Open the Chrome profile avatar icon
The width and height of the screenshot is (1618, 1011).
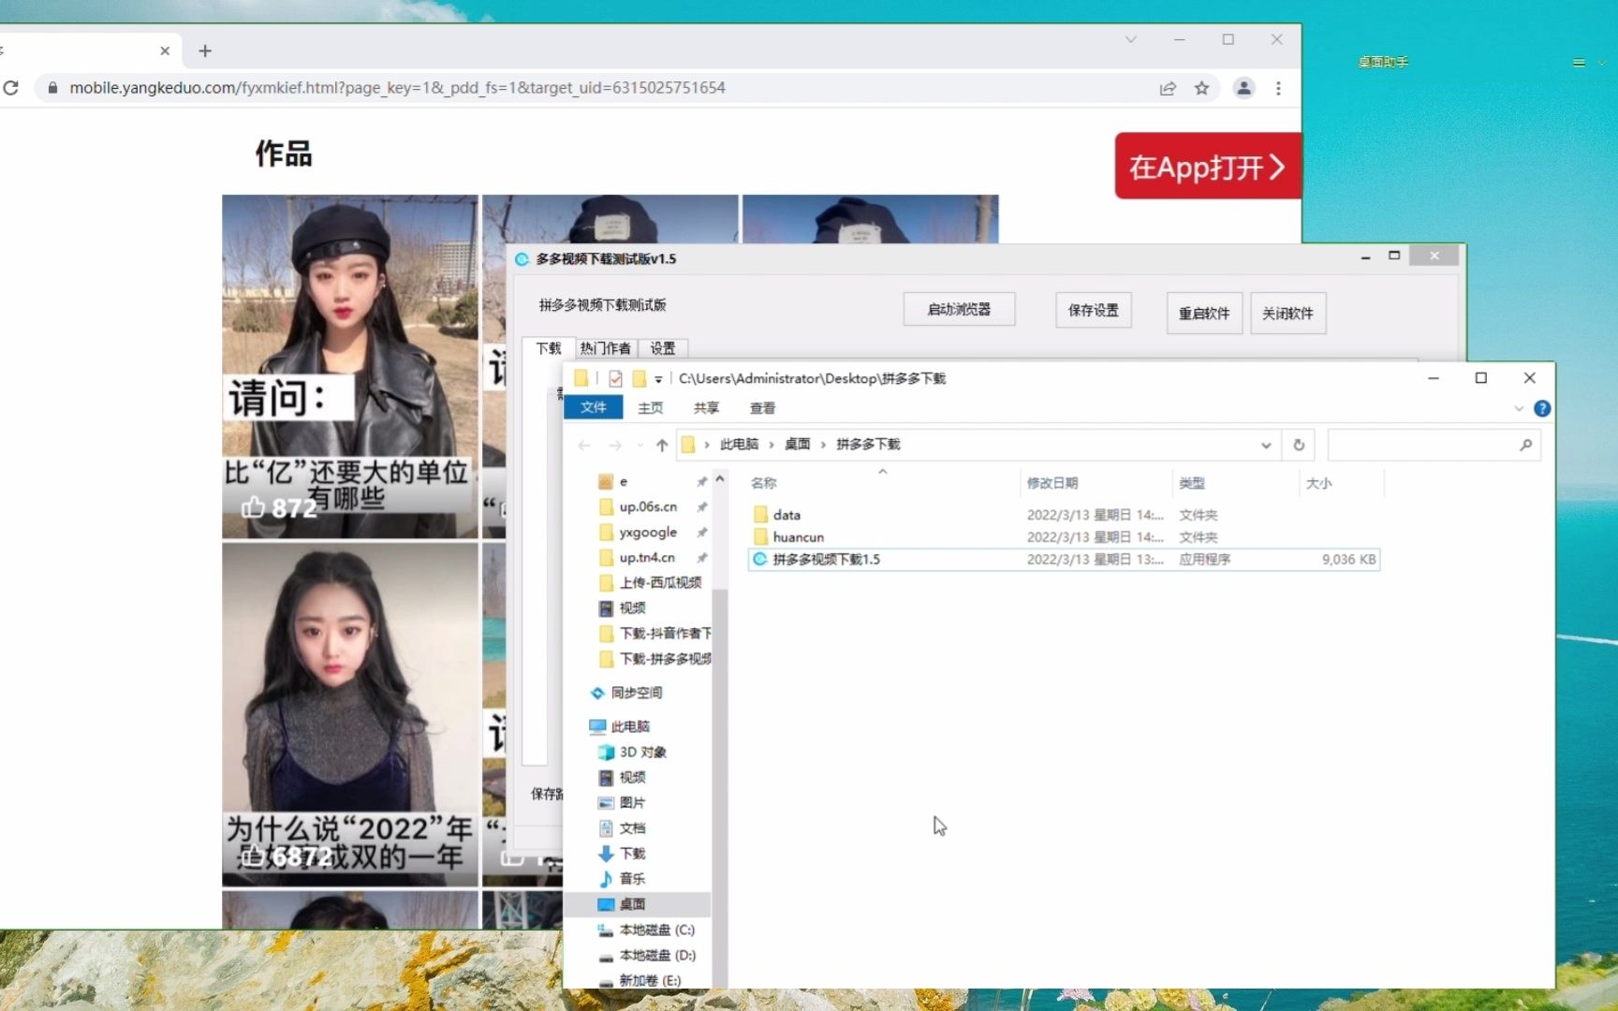coord(1243,88)
